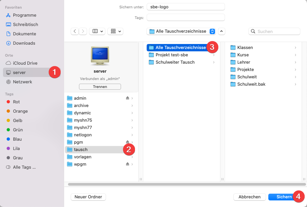Image resolution: width=307 pixels, height=207 pixels.
Task: Click the Abbrechen button
Action: click(249, 197)
